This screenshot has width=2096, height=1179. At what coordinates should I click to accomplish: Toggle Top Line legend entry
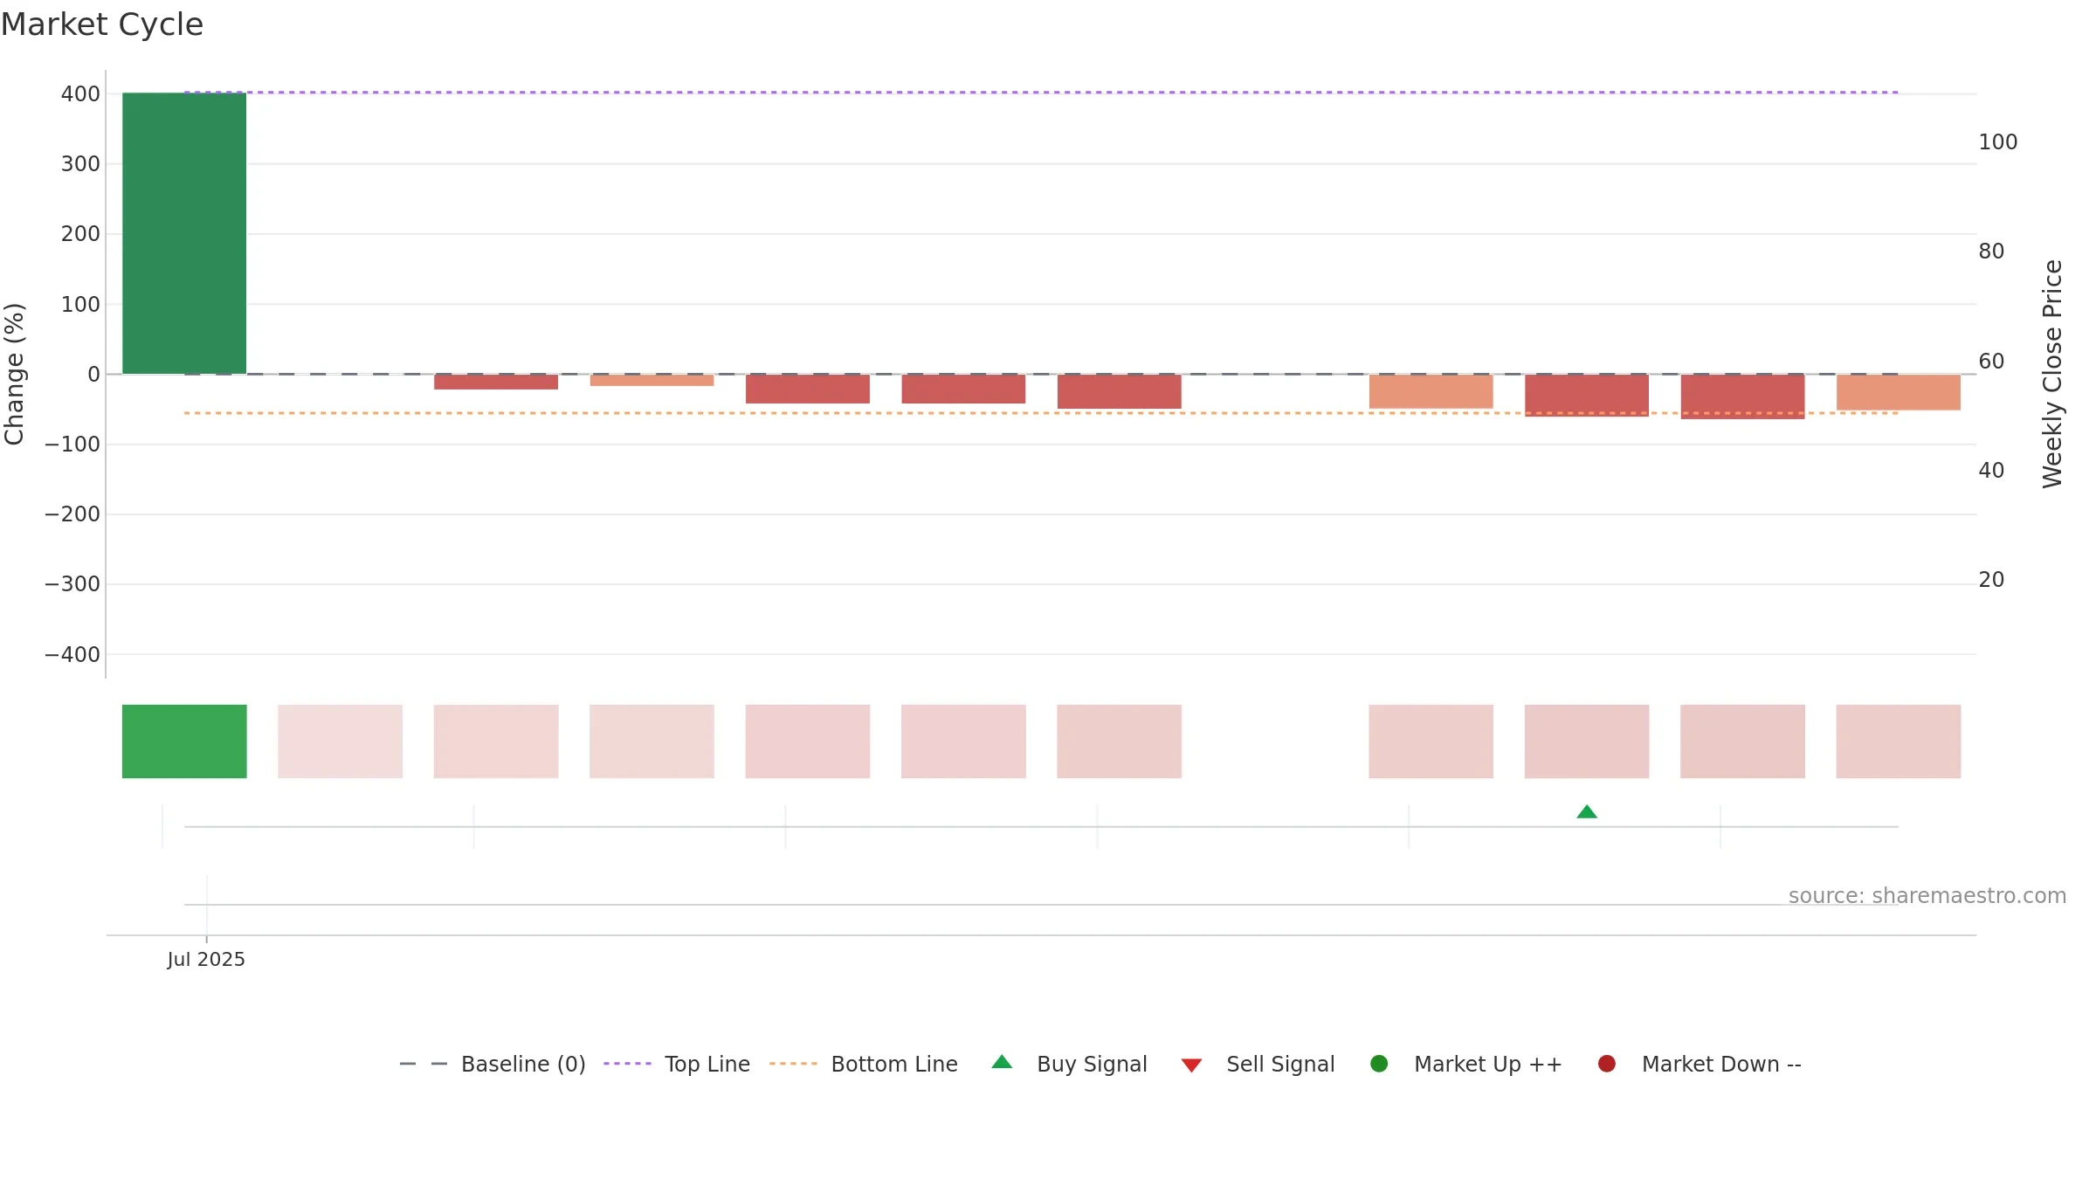pyautogui.click(x=677, y=1064)
